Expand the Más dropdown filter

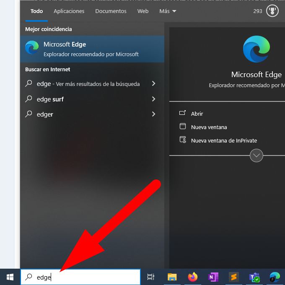point(168,11)
